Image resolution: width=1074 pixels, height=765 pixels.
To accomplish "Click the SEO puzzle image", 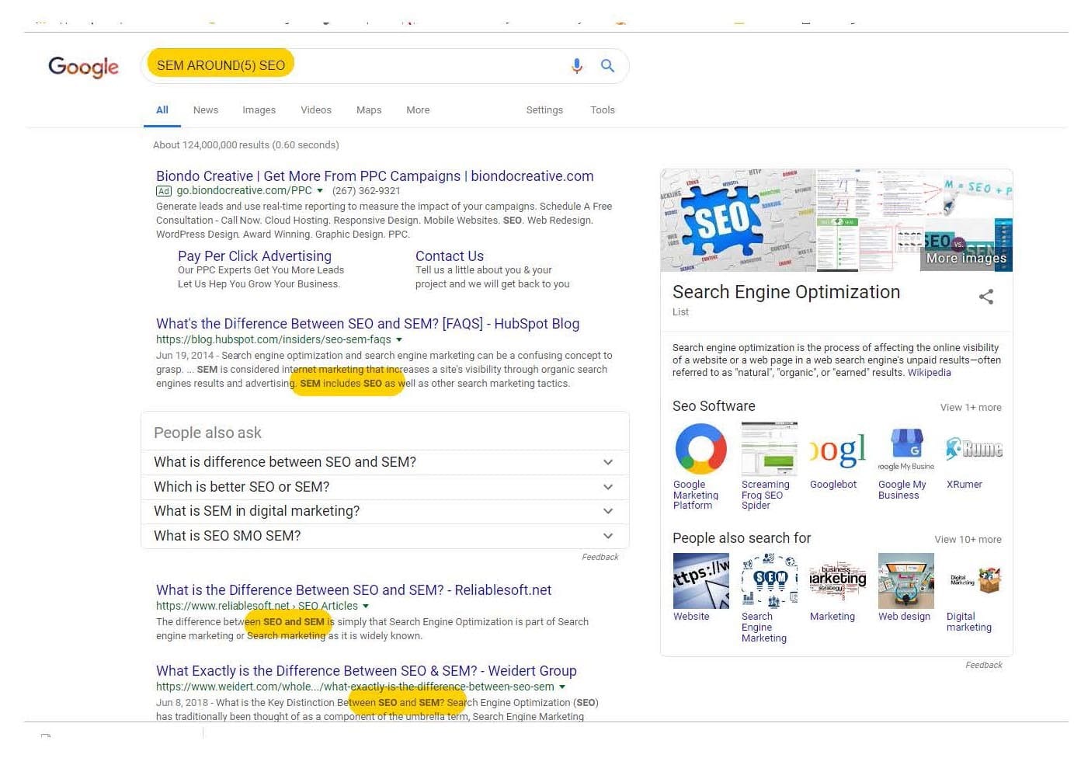I will tap(738, 221).
